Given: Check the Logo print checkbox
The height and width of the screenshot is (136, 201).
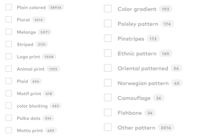Looking at the screenshot, I should (x=9, y=56).
